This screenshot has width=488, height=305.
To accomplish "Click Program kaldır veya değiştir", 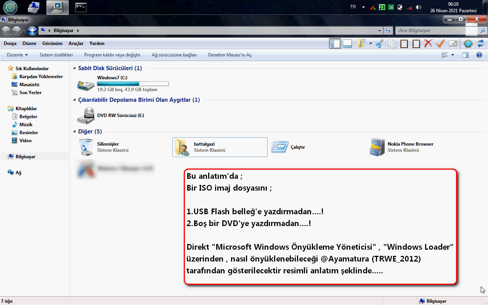I will pyautogui.click(x=112, y=55).
